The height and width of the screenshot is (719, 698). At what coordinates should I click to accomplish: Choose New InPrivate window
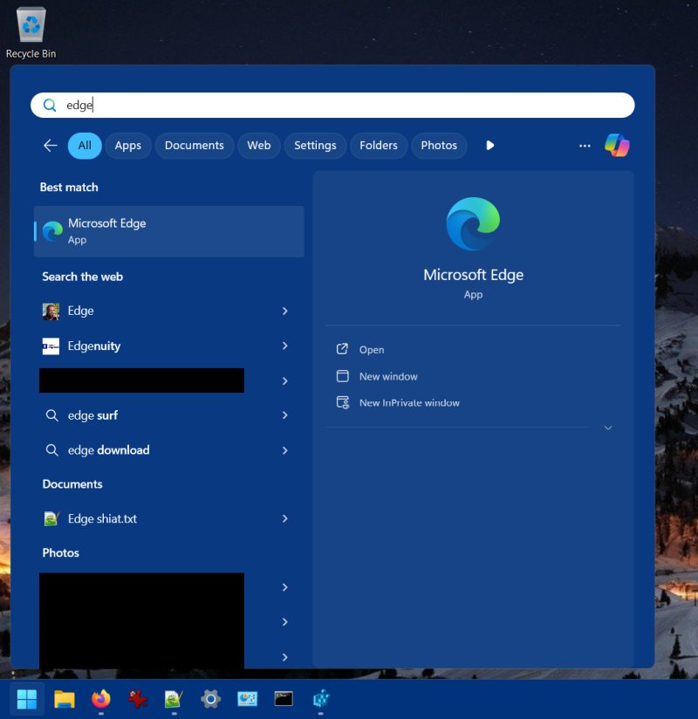click(409, 403)
